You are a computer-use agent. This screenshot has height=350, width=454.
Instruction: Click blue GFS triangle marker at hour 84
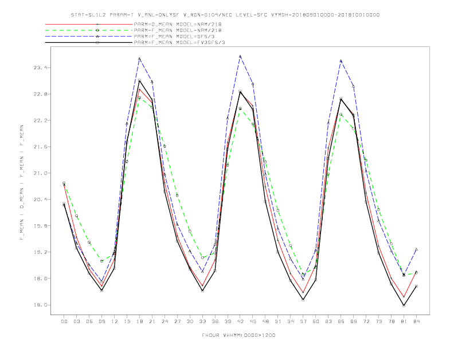tap(416, 249)
